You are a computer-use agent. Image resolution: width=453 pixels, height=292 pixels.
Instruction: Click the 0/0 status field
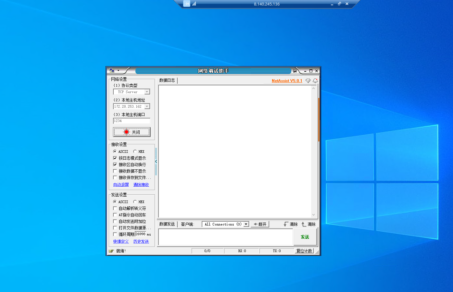point(207,251)
